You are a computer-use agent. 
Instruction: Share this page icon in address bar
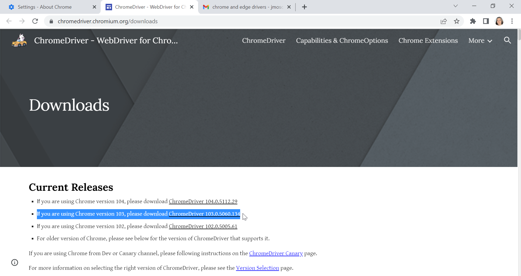(x=444, y=21)
